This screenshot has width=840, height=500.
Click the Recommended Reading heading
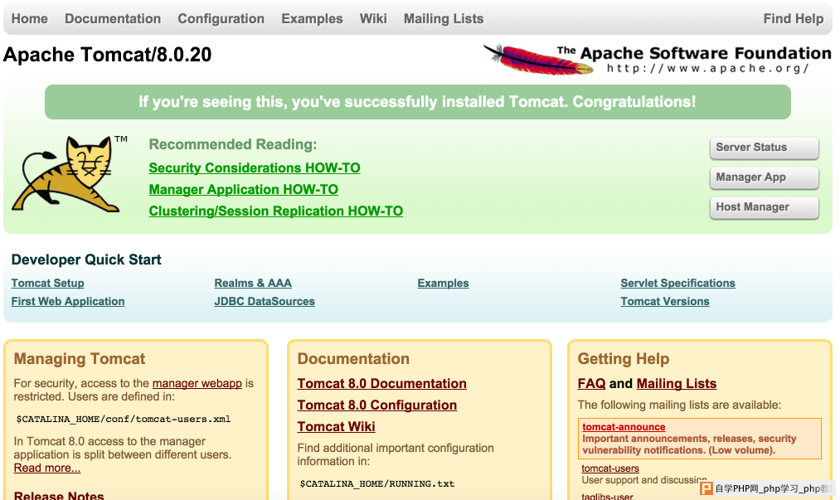pyautogui.click(x=232, y=145)
